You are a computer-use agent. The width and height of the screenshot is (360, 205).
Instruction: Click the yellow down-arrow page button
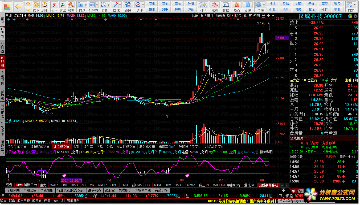[x=27, y=10]
